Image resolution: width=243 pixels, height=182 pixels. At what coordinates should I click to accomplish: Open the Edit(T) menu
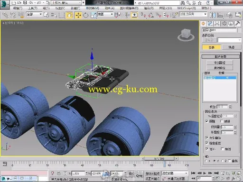click(x=18, y=8)
